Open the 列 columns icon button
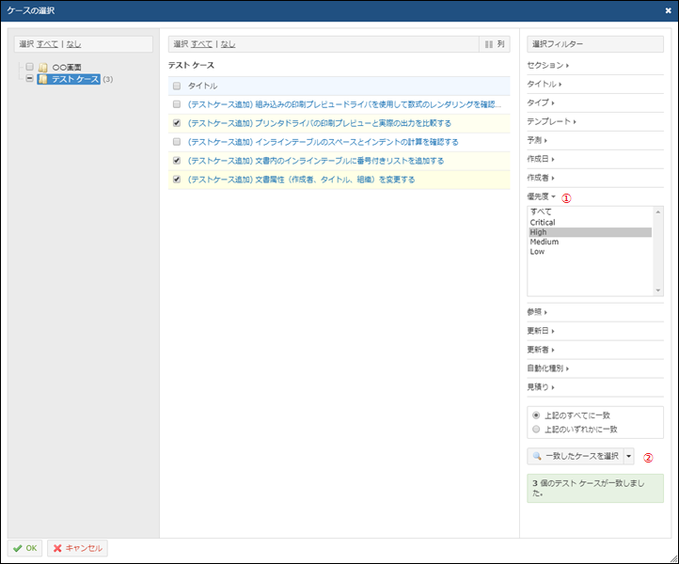Viewport: 679px width, 564px height. coord(495,44)
